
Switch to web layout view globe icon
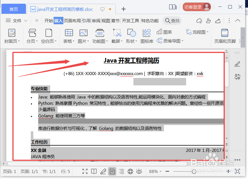point(130,171)
